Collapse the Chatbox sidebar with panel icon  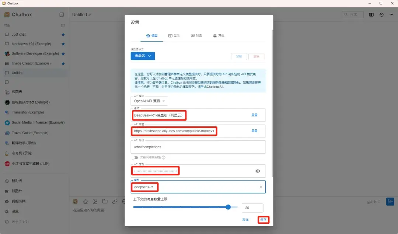click(x=62, y=15)
